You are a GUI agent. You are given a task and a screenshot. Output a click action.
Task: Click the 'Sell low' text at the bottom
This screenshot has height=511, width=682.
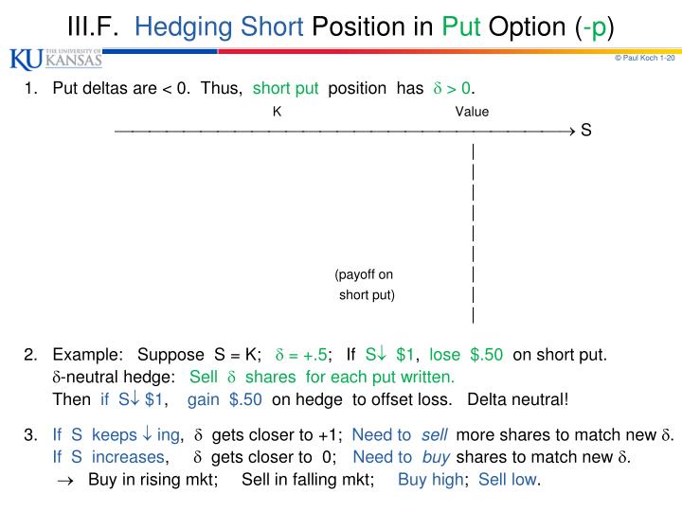coord(509,480)
